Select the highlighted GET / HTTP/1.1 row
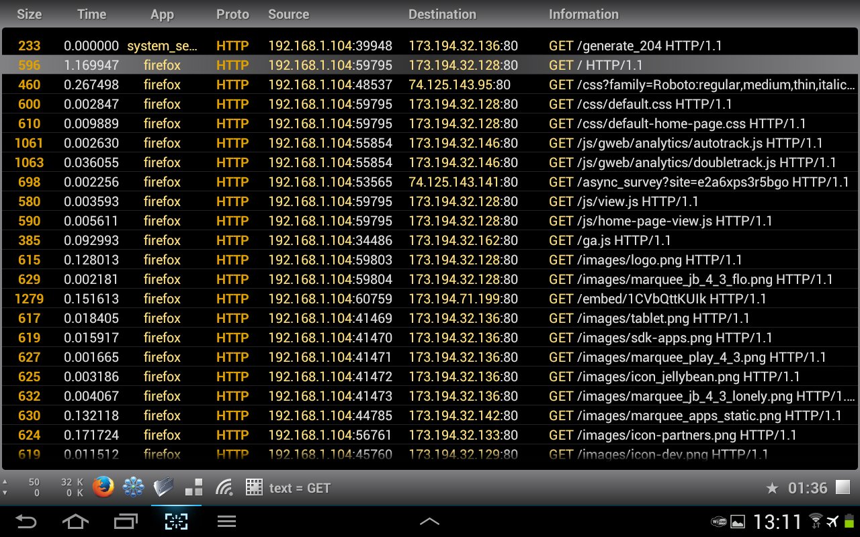This screenshot has width=860, height=537. point(430,65)
